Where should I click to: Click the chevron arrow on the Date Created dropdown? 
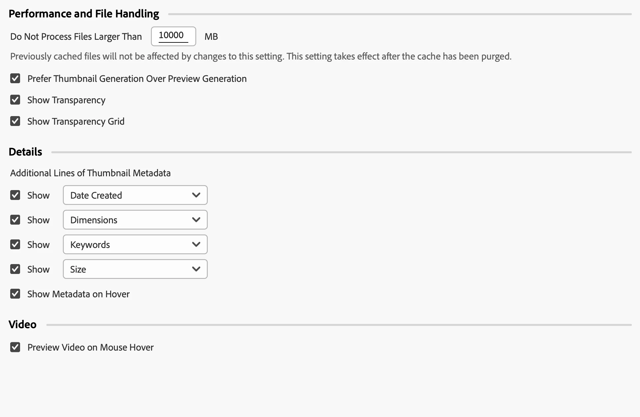click(196, 195)
